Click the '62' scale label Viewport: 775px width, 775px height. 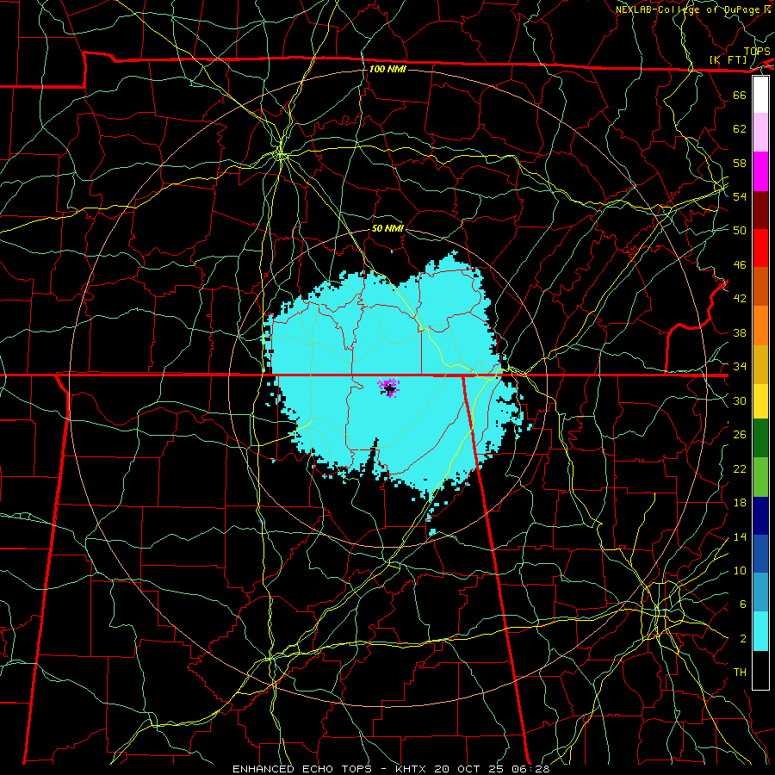point(740,129)
